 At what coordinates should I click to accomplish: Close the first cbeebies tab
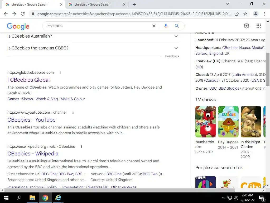point(61,4)
